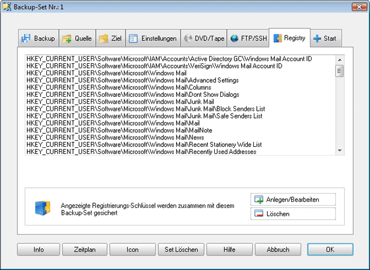Screen dimensions: 370x270
Task: Cancel with the Abbruch button
Action: 278,250
